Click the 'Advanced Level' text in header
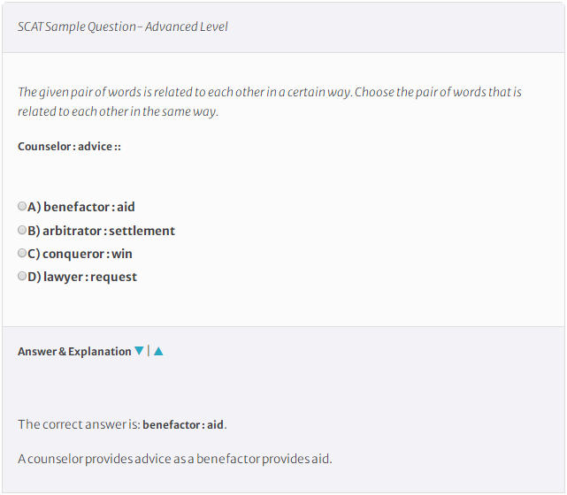This screenshot has width=567, height=495. coord(187,27)
